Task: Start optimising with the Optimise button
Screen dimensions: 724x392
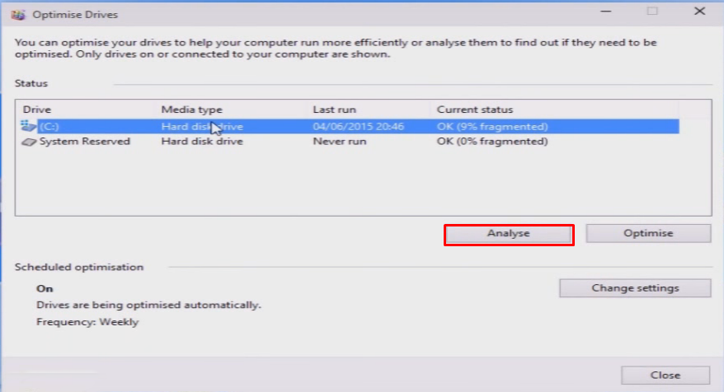Action: point(648,233)
